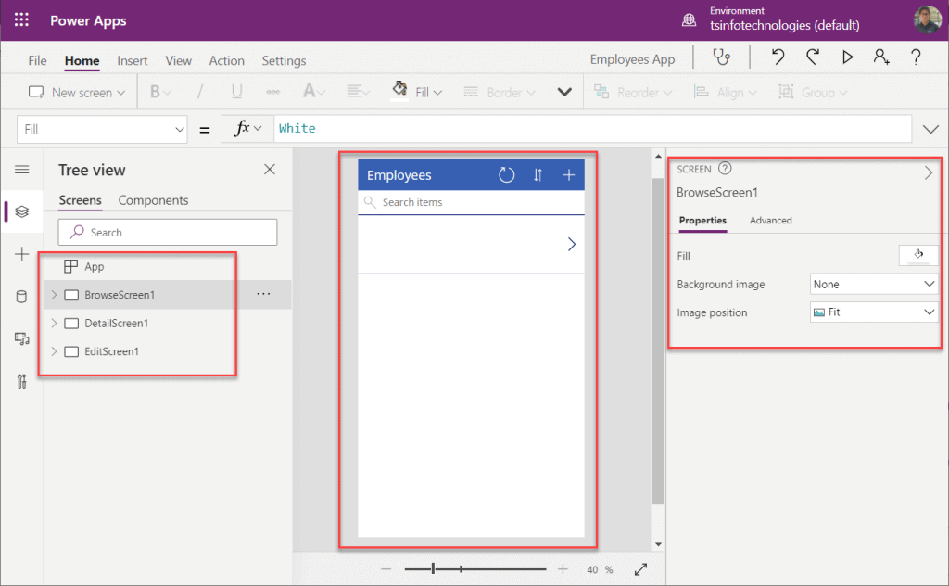The height and width of the screenshot is (586, 949).
Task: Toggle italic text formatting
Action: click(200, 92)
